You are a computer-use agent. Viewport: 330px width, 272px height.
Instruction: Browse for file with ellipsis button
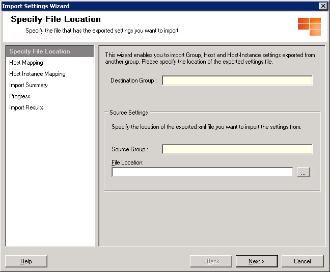[x=304, y=172]
